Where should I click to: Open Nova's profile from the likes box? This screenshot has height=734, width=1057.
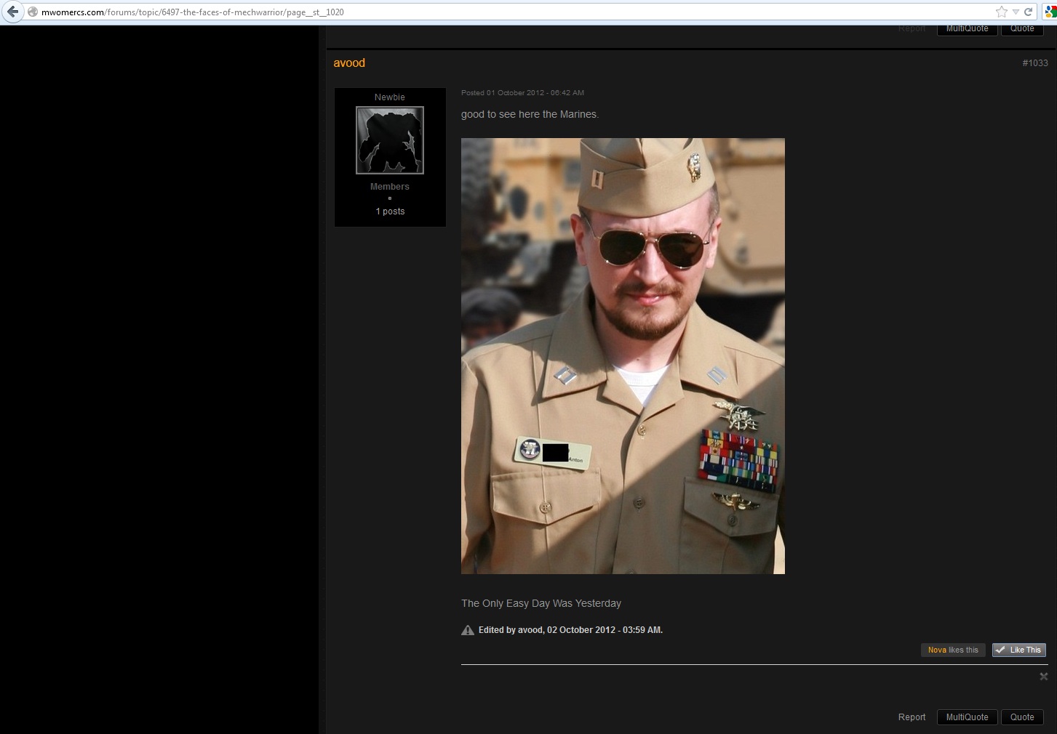[x=937, y=650]
